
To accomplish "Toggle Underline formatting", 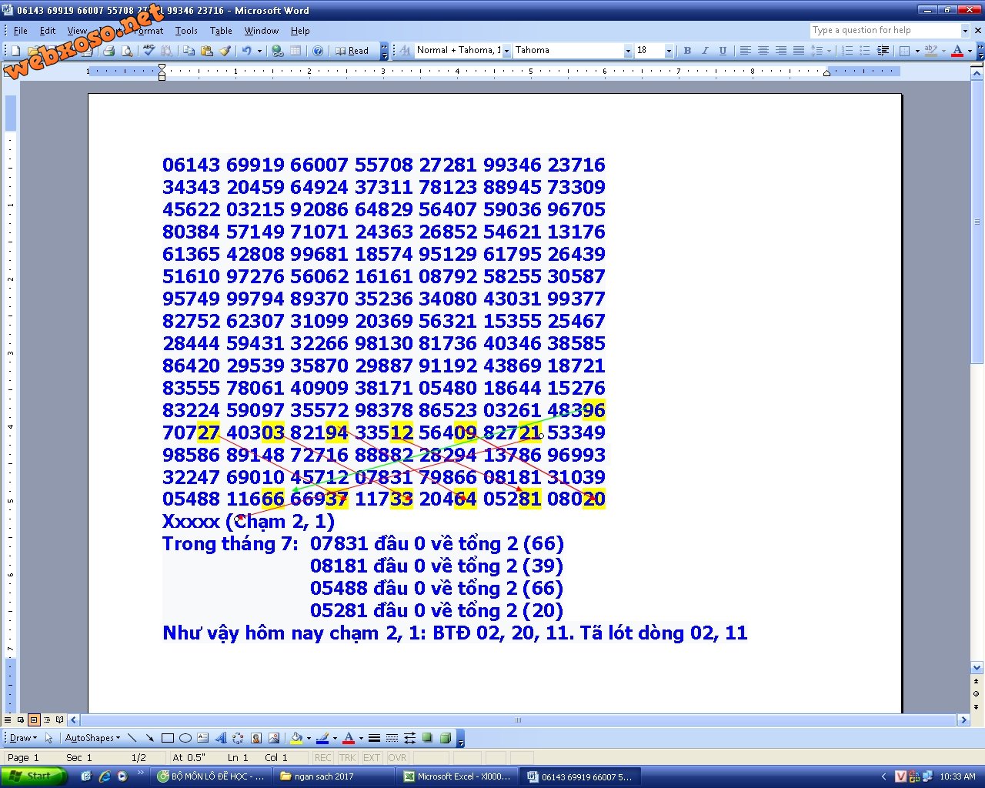I will [x=723, y=51].
